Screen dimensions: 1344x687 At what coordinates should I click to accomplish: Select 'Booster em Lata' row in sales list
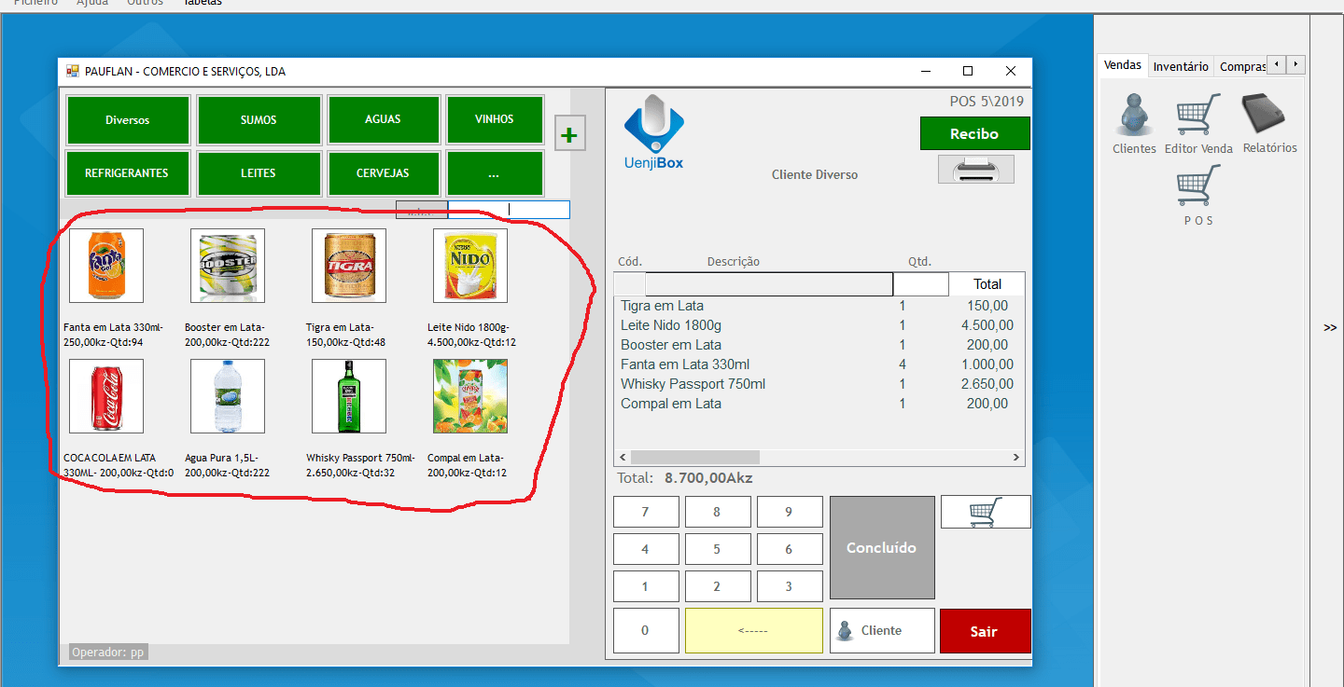tap(819, 345)
